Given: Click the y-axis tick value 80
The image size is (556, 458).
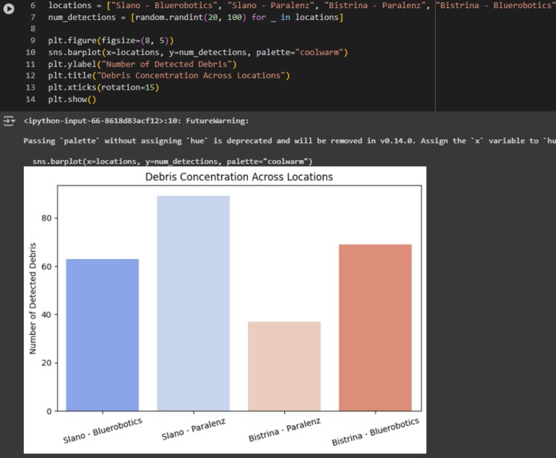Looking at the screenshot, I should pyautogui.click(x=46, y=218).
